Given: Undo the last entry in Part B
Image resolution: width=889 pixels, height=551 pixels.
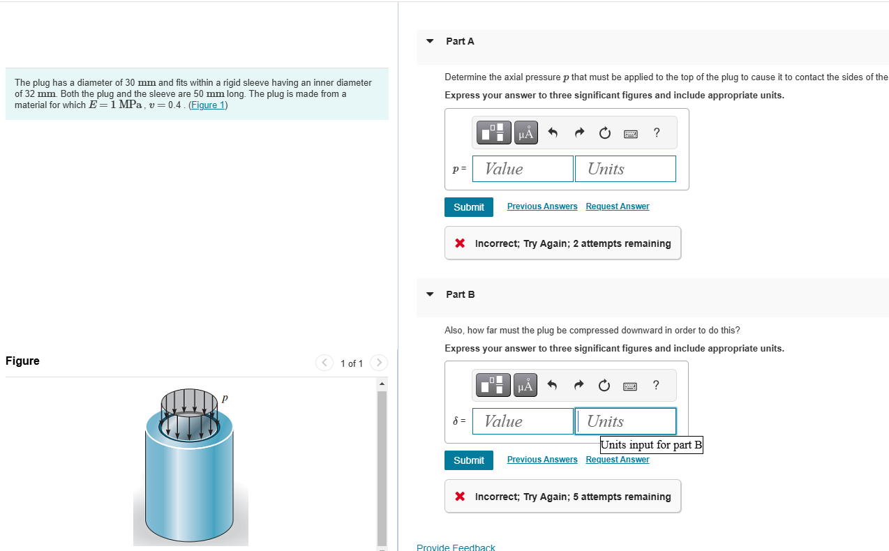Looking at the screenshot, I should [553, 385].
